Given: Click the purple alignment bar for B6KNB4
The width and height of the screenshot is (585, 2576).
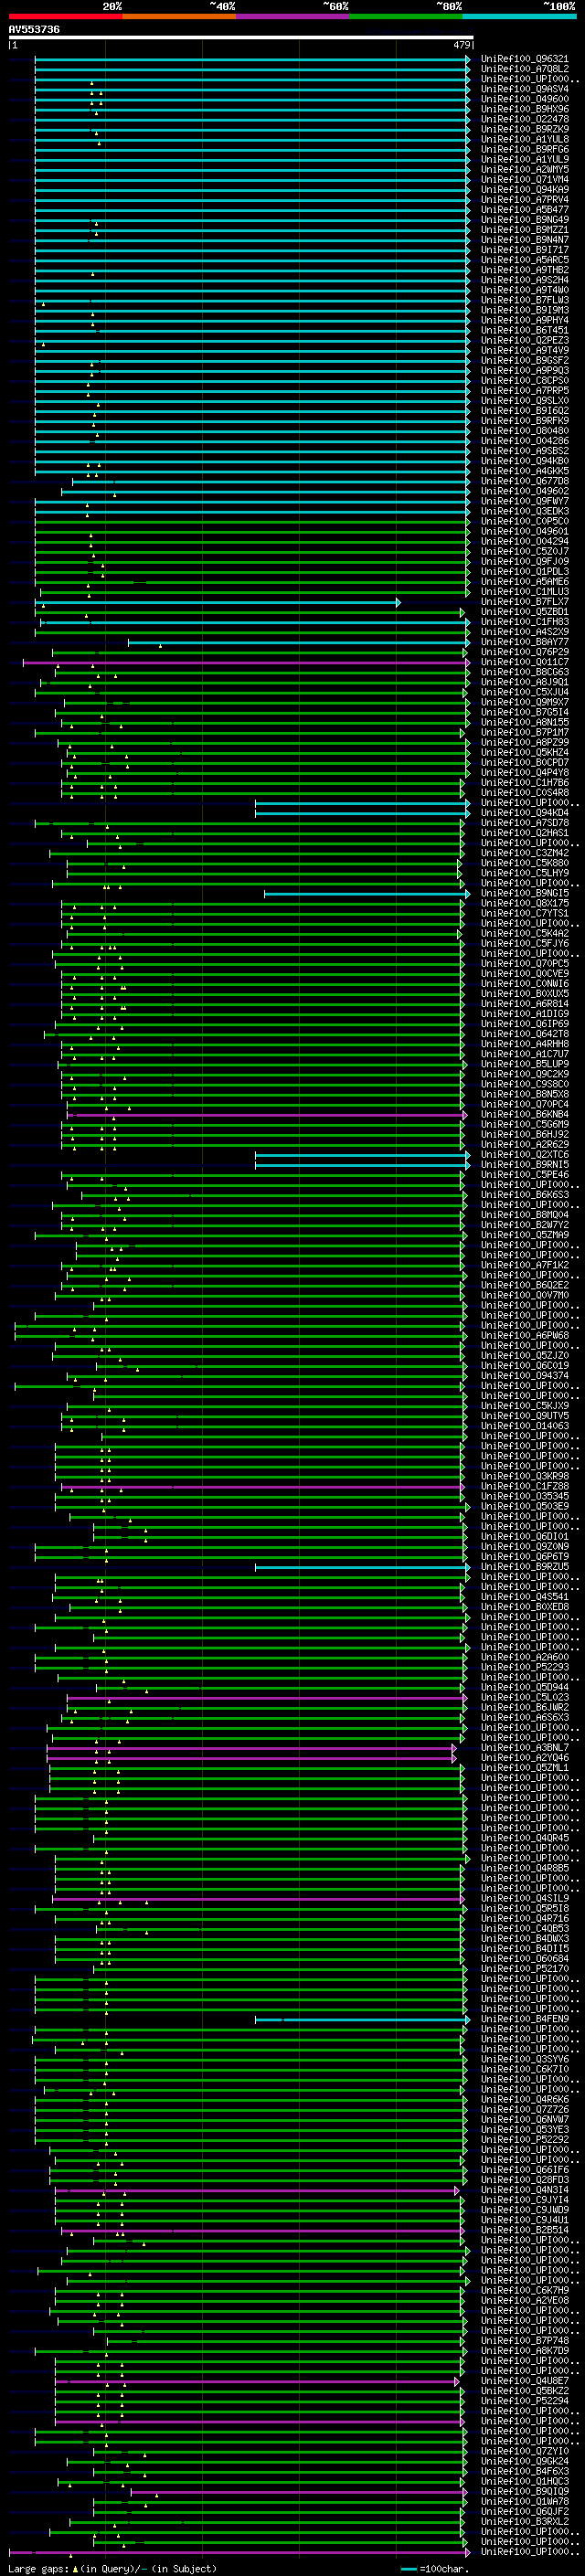Looking at the screenshot, I should pos(267,1114).
